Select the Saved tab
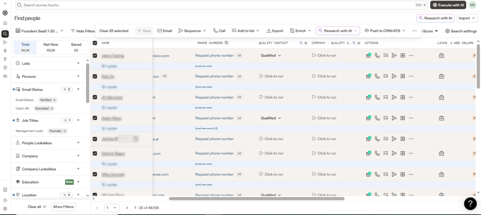This screenshot has height=215, width=481. click(76, 47)
